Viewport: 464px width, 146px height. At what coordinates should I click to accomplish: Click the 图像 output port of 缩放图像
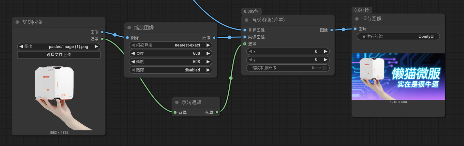tap(214, 38)
